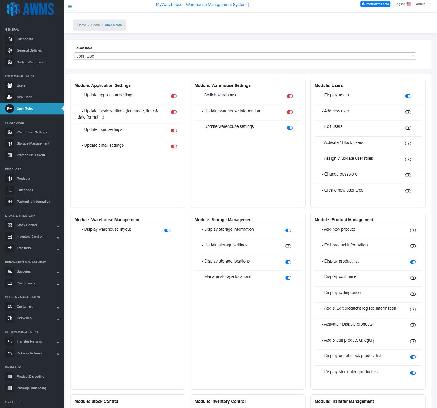The height and width of the screenshot is (408, 437).
Task: Expand the Purchasings submenu chevron
Action: pos(58,284)
